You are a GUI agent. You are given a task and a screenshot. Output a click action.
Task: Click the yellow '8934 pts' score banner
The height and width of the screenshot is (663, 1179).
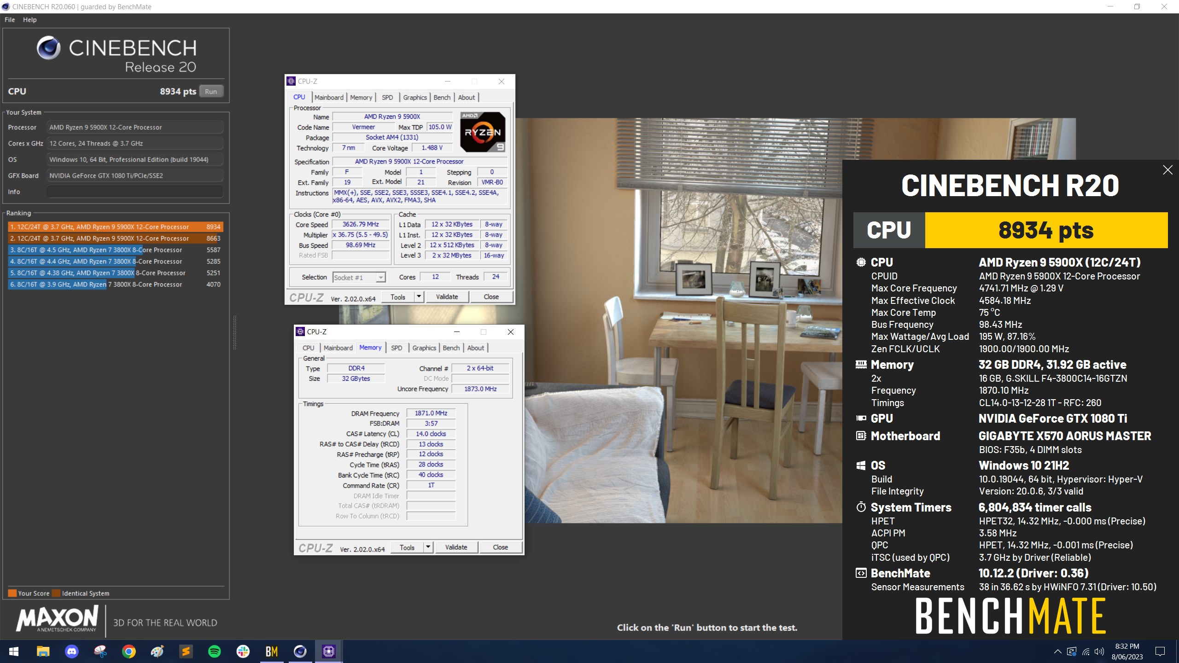click(x=1046, y=230)
